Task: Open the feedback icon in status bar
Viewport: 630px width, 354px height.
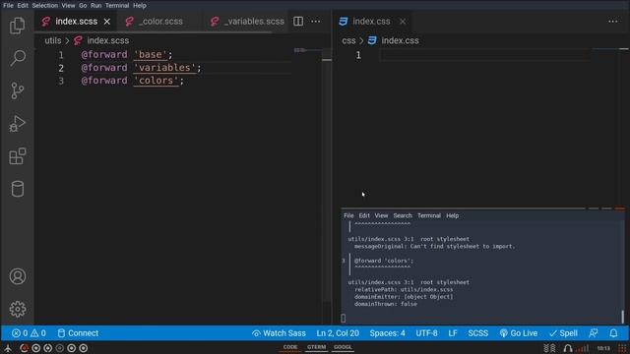Action: click(x=594, y=333)
